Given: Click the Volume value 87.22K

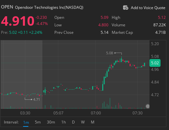Looking at the screenshot, I should click(160, 25).
